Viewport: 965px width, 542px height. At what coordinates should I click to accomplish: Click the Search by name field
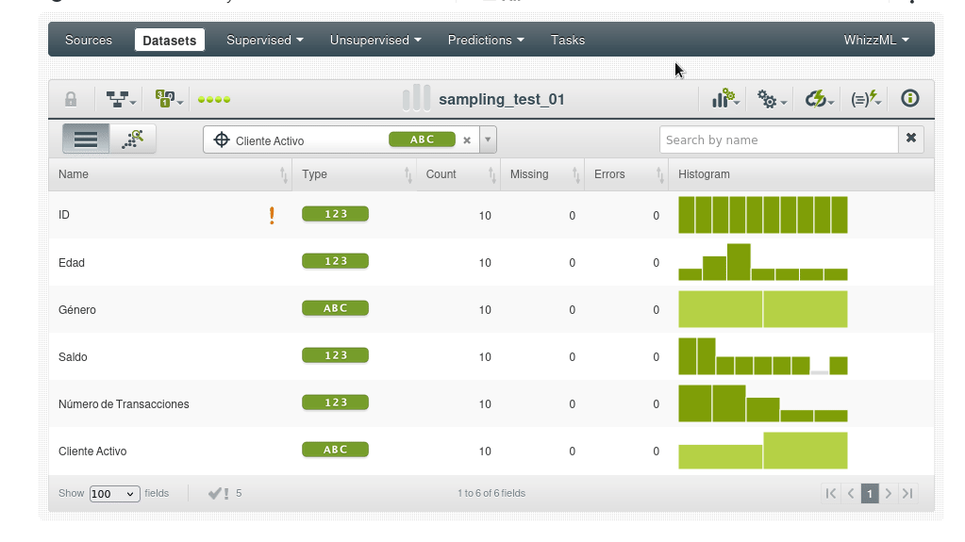click(778, 140)
